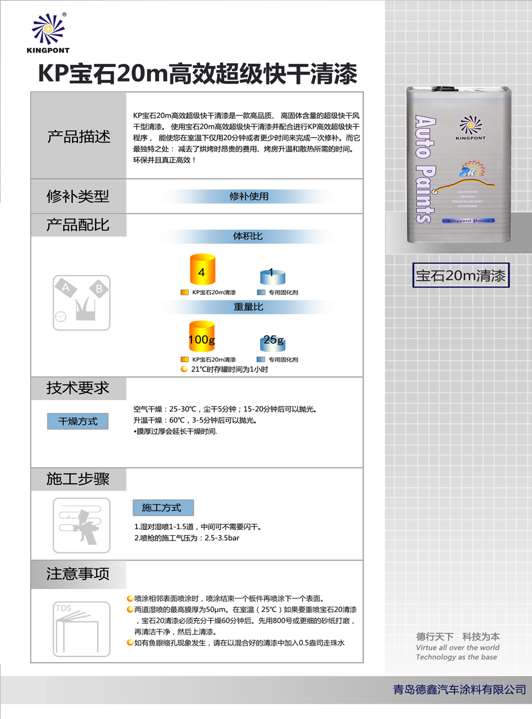This screenshot has height=719, width=532.
Task: Click the text Technology as the base
Action: 456,657
